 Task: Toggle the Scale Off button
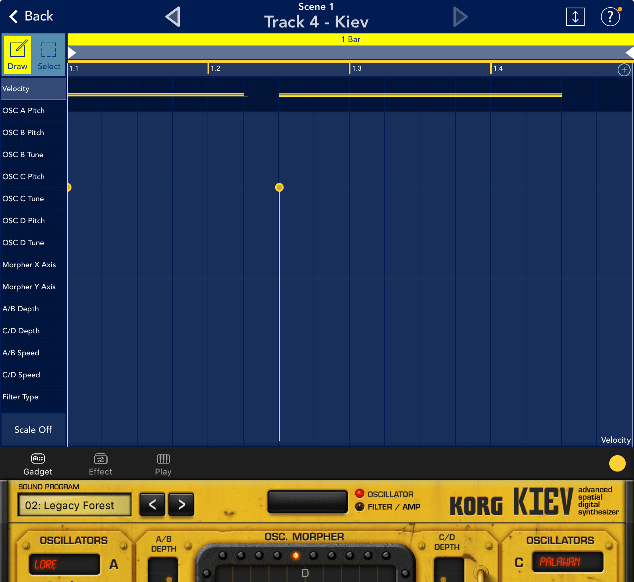[33, 430]
